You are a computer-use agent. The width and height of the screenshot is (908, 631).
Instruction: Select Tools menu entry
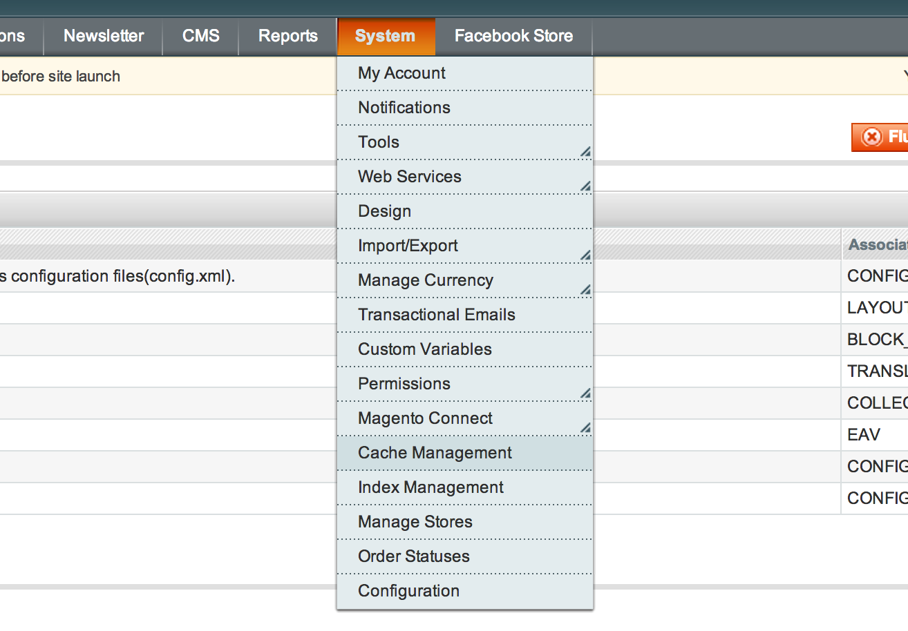click(x=464, y=142)
